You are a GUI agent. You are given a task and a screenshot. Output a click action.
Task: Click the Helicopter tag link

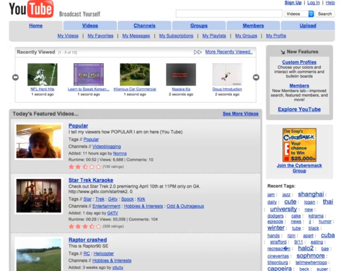104,253
